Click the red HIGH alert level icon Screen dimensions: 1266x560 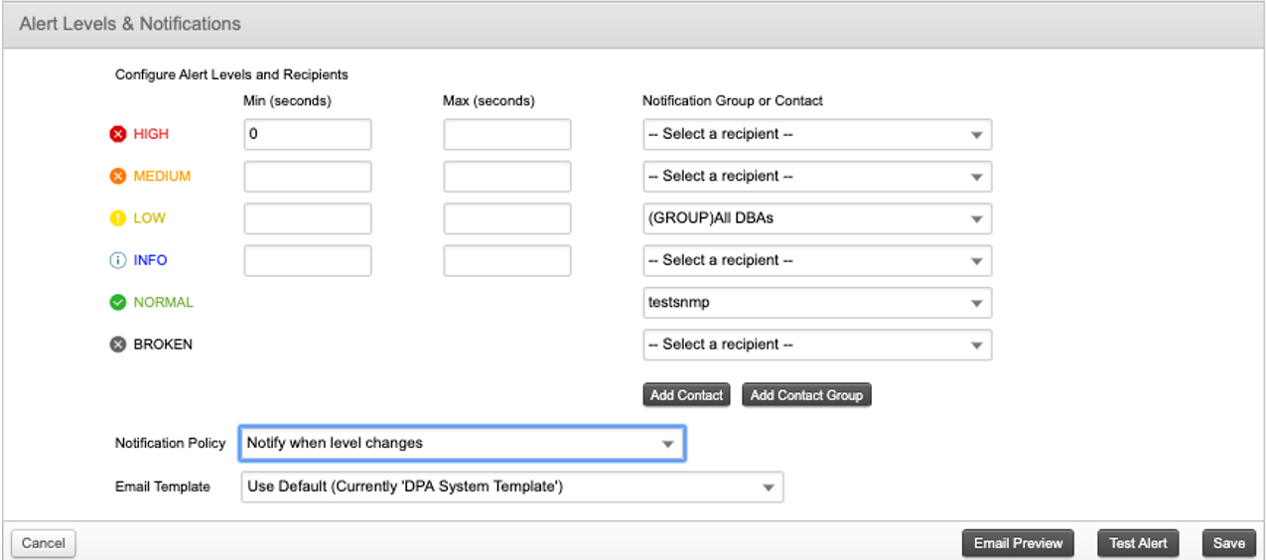point(118,134)
